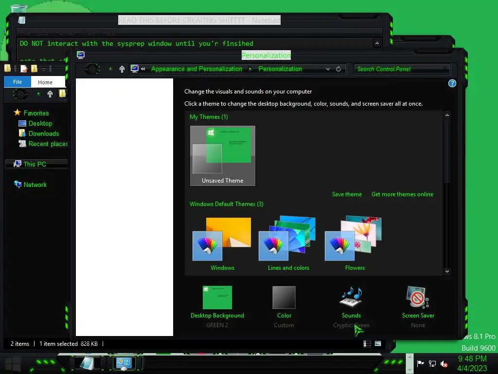Select the Unsaved Theme thumbnail
The height and width of the screenshot is (374, 498).
click(x=223, y=155)
